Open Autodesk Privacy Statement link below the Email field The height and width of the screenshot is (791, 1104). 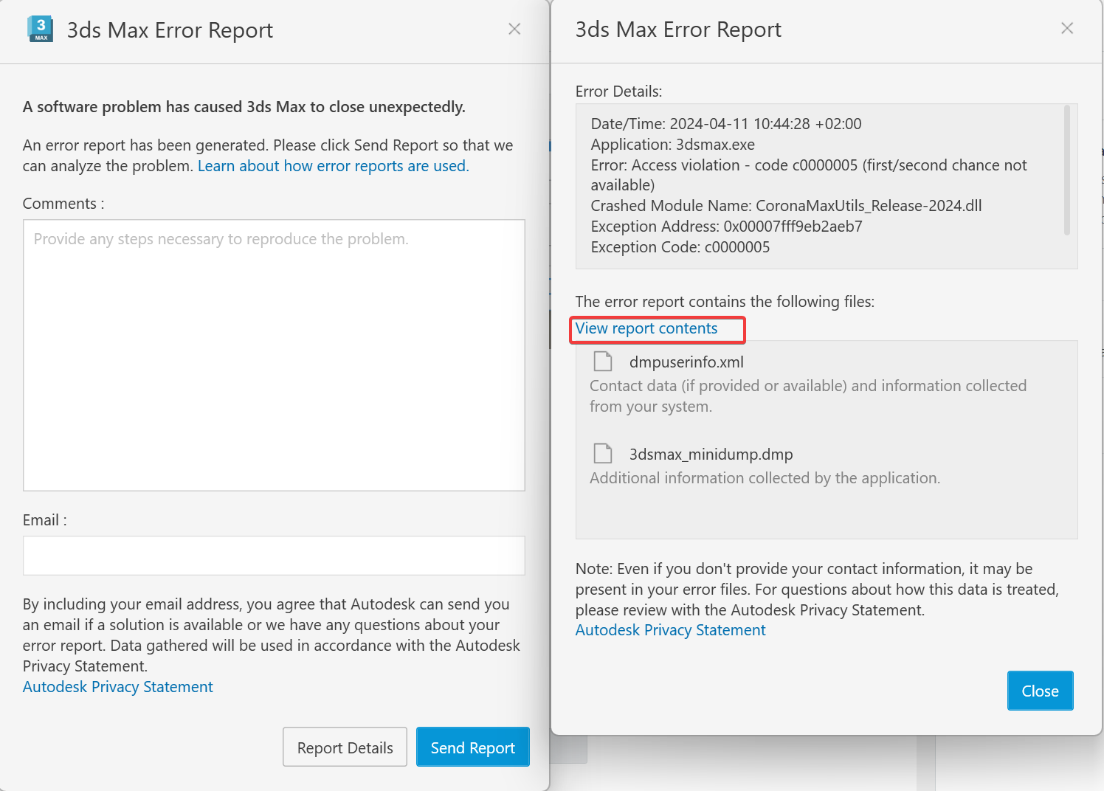click(118, 687)
